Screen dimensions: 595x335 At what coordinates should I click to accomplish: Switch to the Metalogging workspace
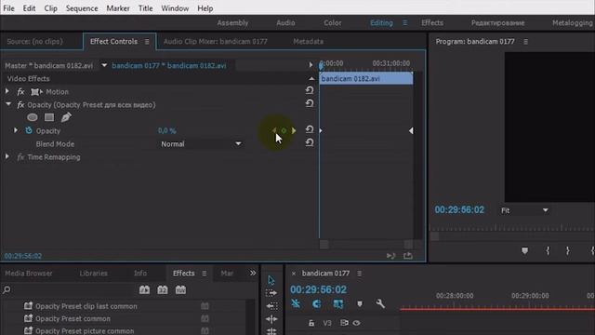[x=573, y=22]
